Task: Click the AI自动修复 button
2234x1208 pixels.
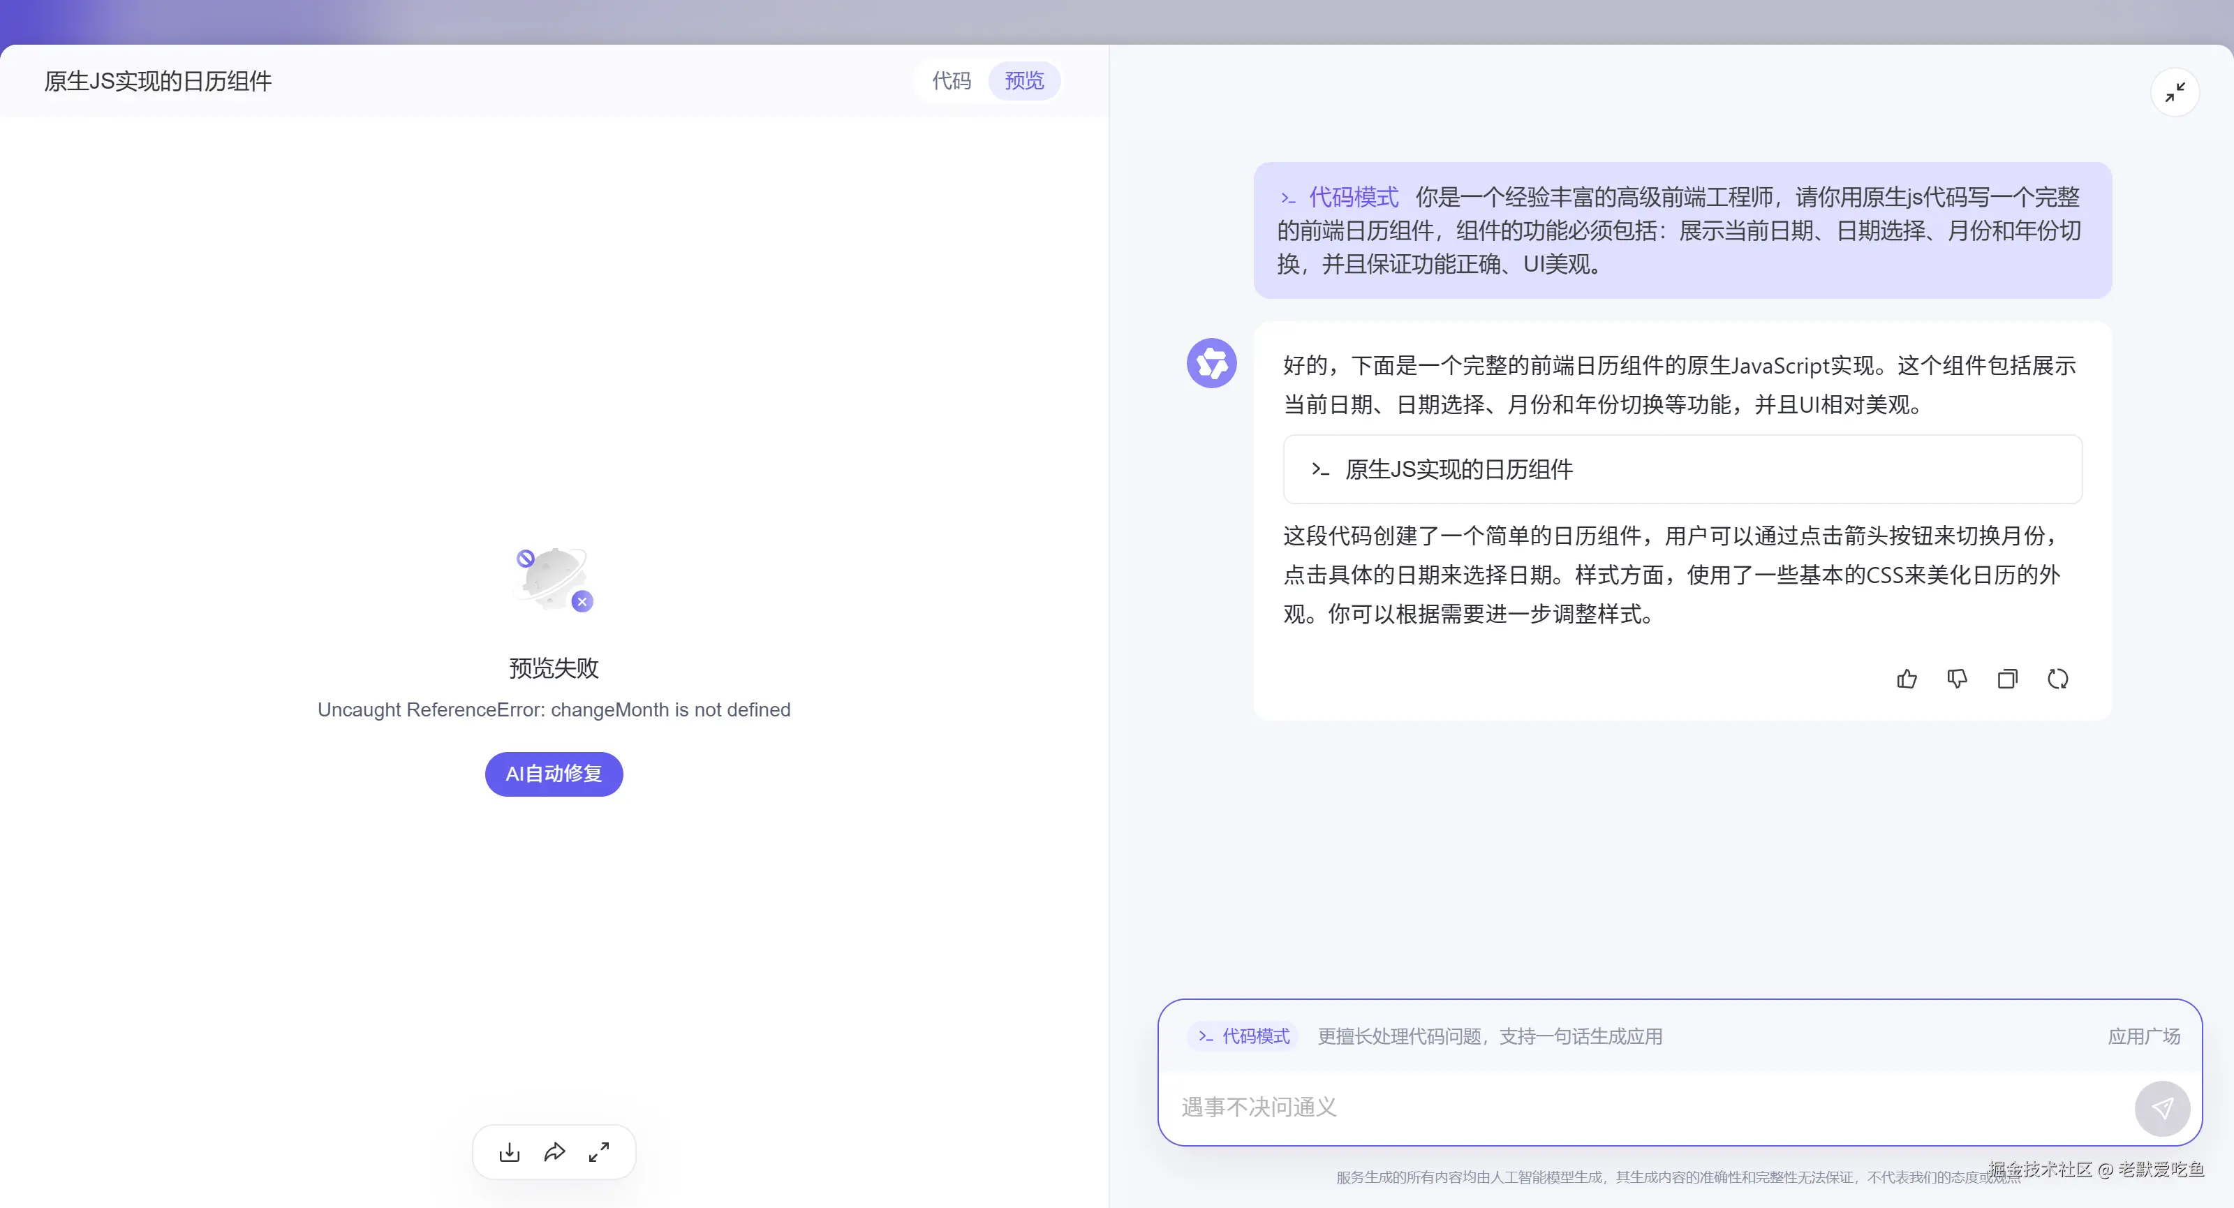Action: click(x=554, y=774)
